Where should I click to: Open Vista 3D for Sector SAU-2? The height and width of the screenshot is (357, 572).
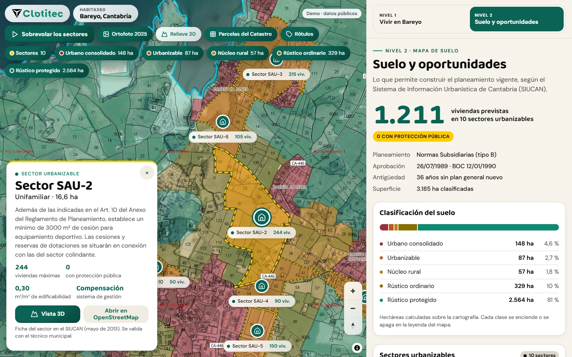pyautogui.click(x=48, y=314)
